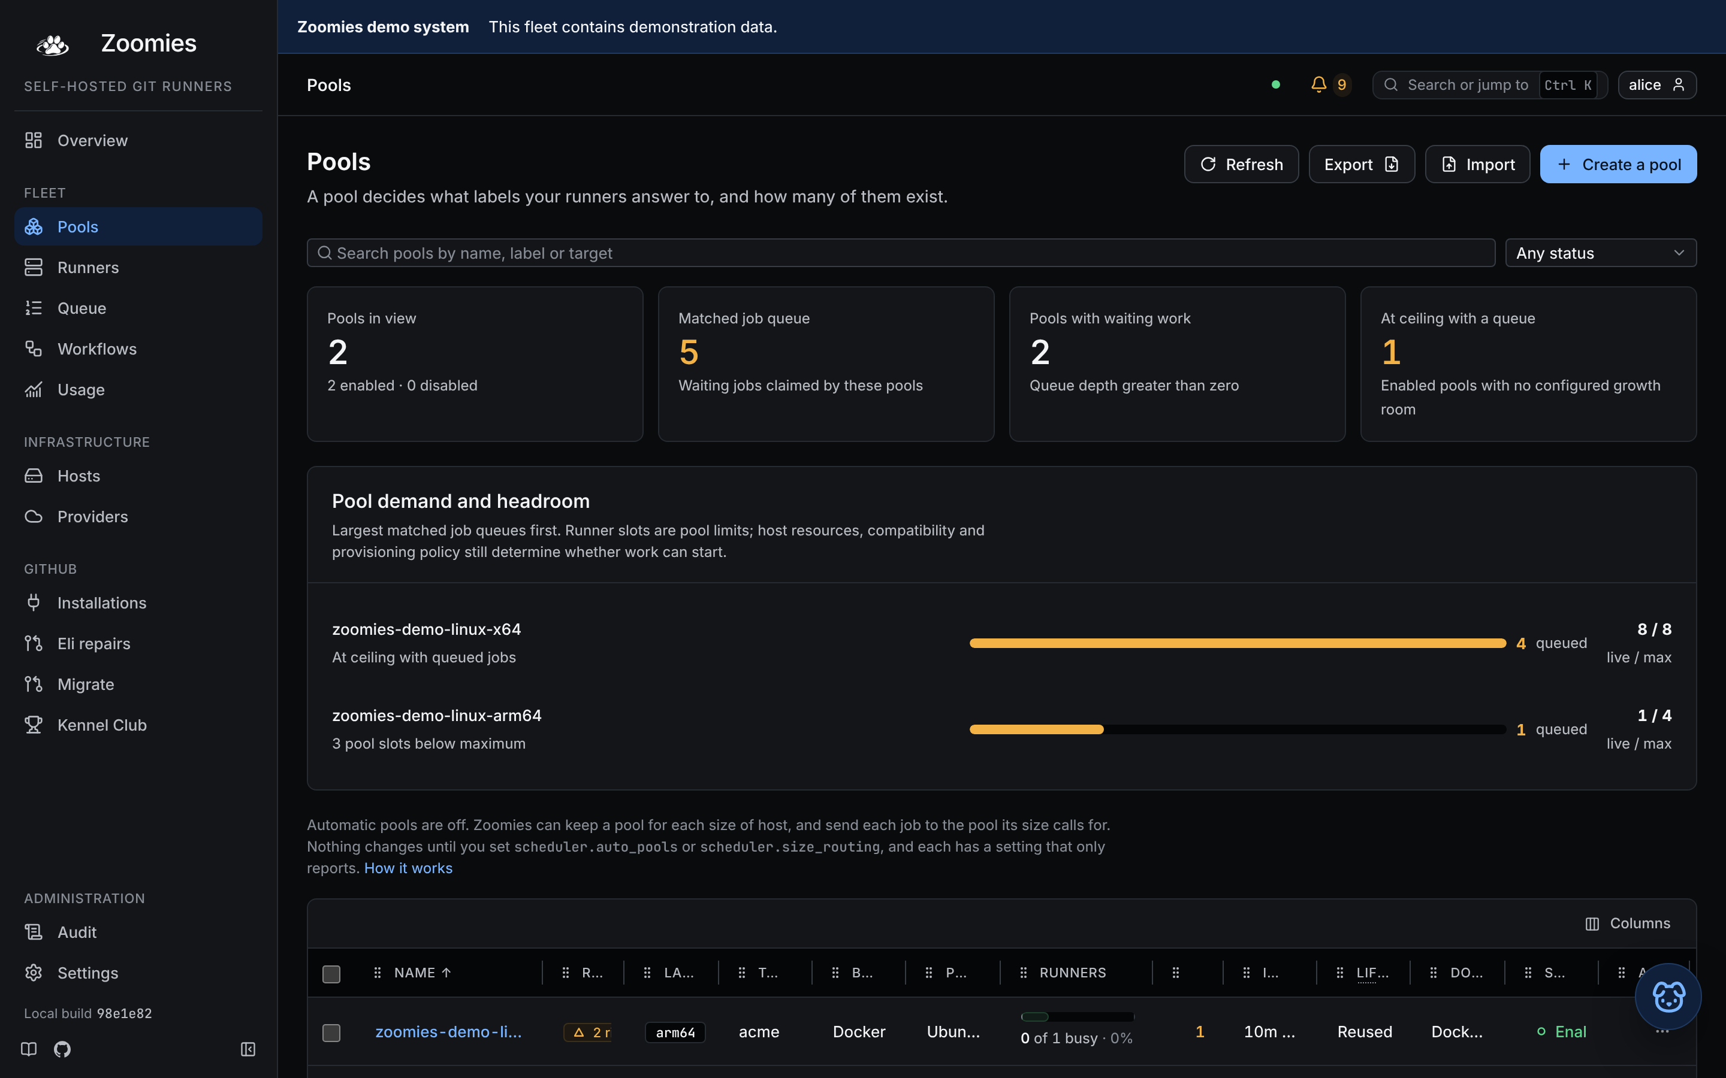Open notifications bell showing 9

tap(1330, 85)
